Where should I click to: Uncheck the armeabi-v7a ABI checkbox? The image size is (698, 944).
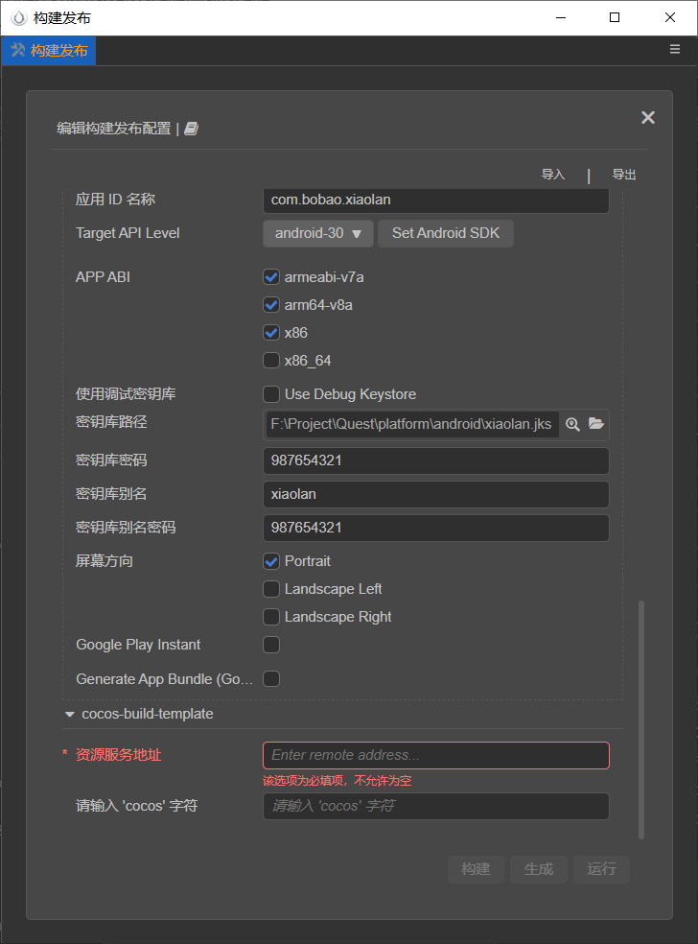click(271, 277)
